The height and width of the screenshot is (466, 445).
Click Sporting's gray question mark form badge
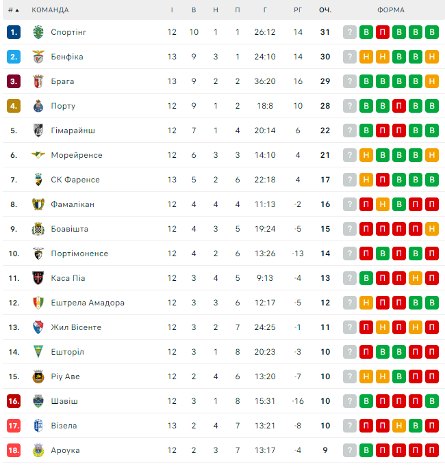[x=350, y=32]
